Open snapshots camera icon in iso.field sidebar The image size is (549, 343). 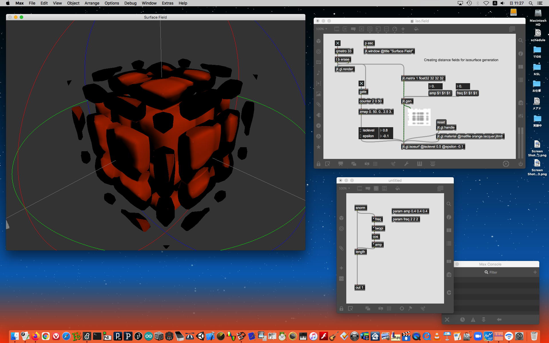pyautogui.click(x=521, y=103)
